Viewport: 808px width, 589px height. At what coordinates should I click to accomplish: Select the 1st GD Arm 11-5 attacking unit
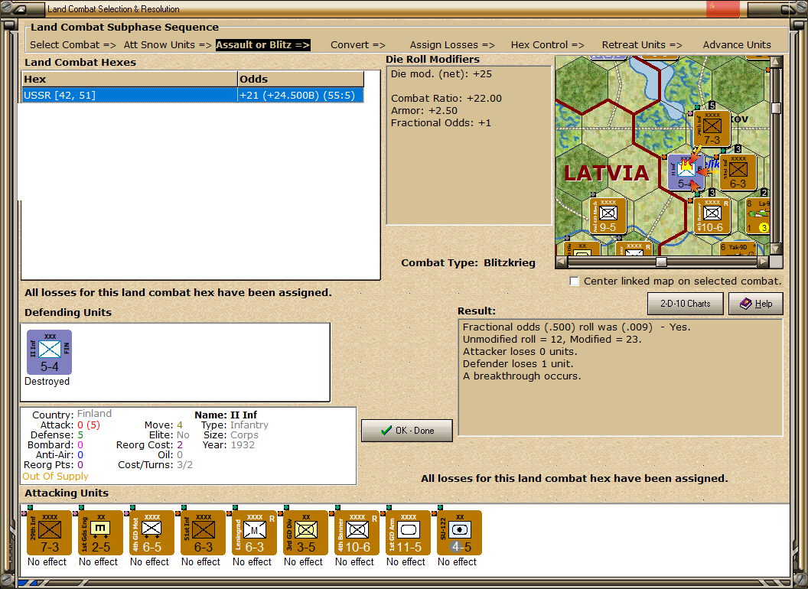click(x=408, y=533)
